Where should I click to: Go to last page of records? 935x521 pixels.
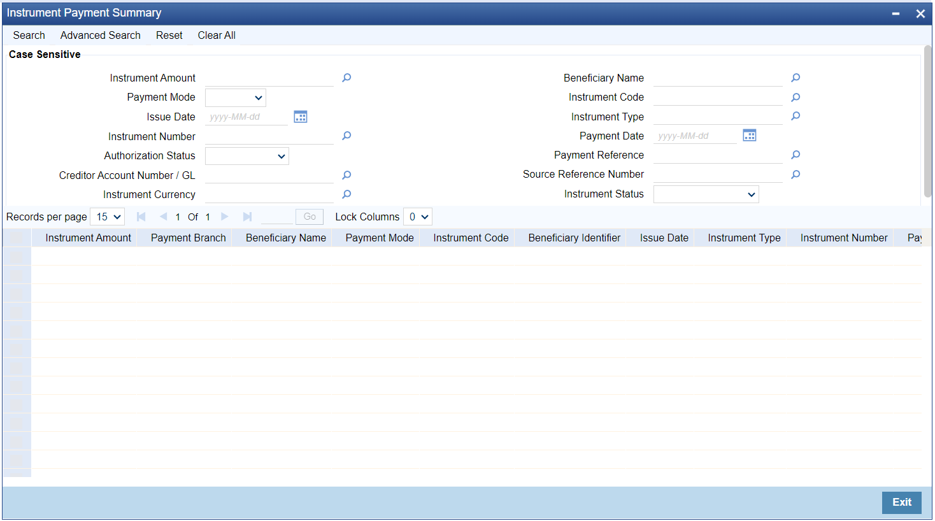coord(247,217)
